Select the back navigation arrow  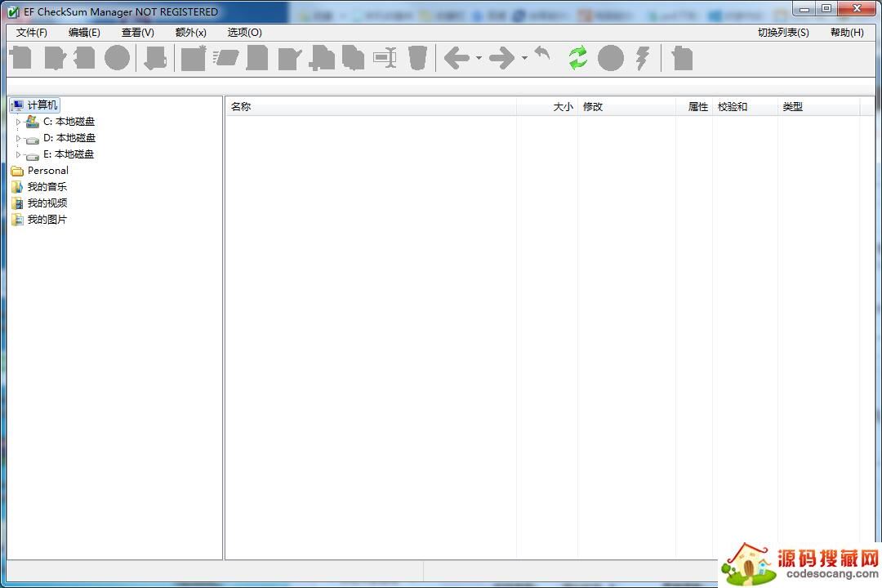[x=457, y=57]
